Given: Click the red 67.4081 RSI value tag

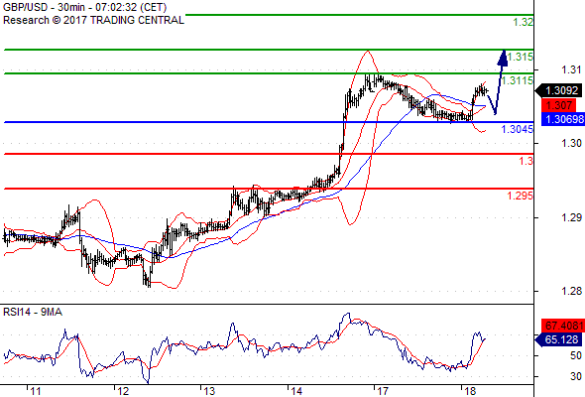Looking at the screenshot, I should tap(563, 326).
